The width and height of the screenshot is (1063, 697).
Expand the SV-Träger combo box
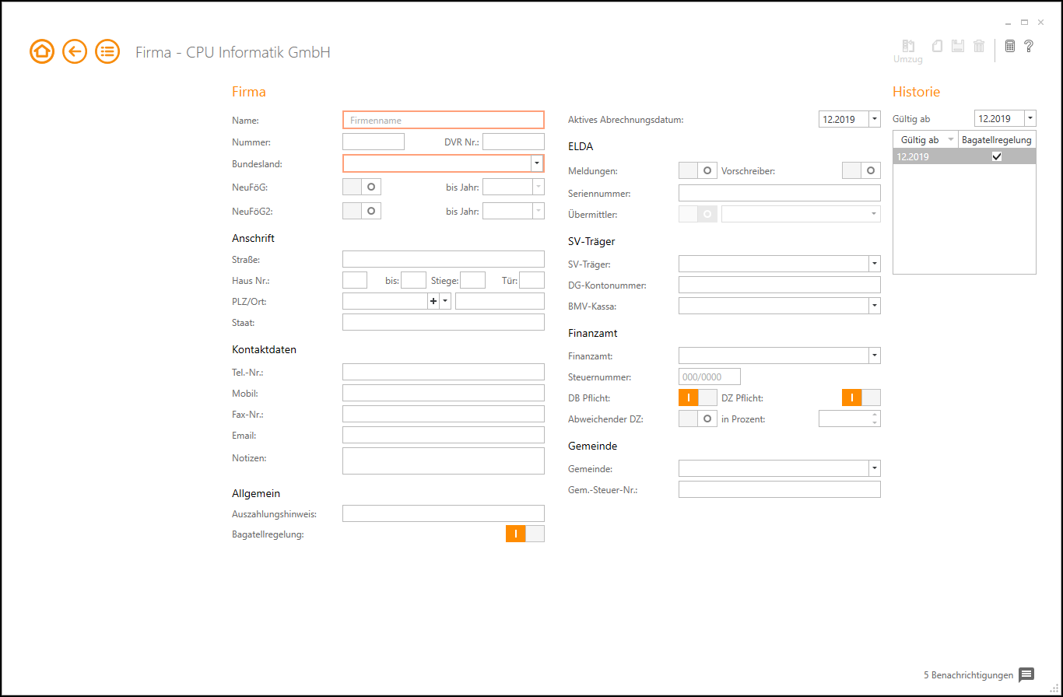pos(875,264)
